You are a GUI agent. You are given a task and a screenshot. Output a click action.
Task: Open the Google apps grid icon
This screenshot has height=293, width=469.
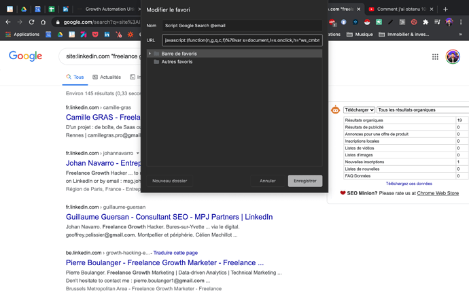pyautogui.click(x=435, y=56)
